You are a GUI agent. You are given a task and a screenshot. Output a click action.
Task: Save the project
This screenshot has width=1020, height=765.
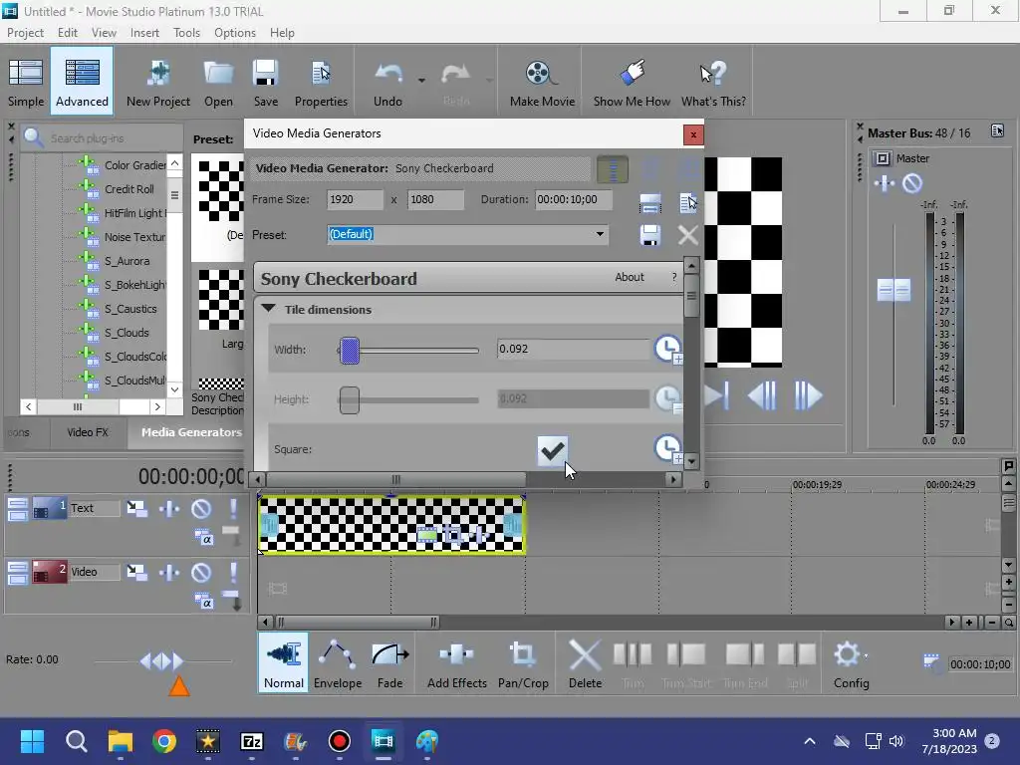(265, 81)
